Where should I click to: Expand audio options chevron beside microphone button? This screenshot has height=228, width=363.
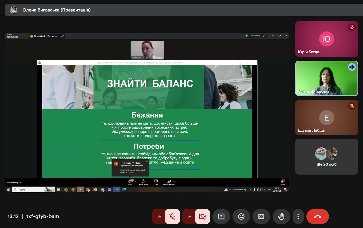159,217
